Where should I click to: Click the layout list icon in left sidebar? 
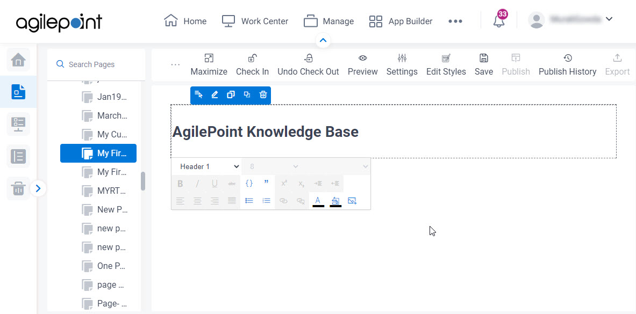(x=18, y=156)
